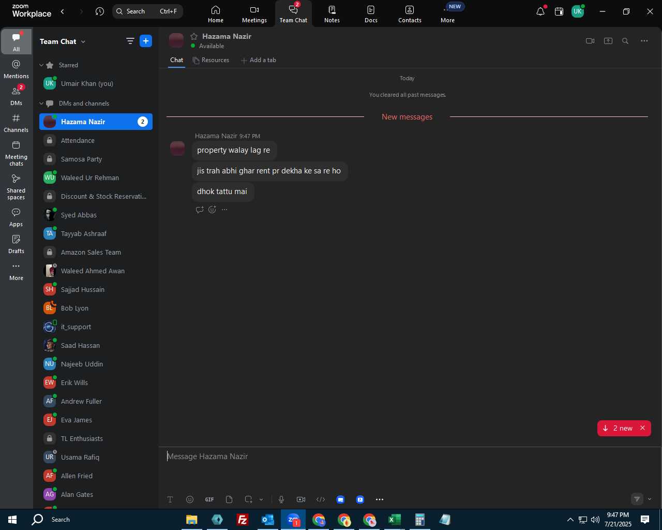
Task: Open FileZilla from the taskbar
Action: click(x=242, y=520)
